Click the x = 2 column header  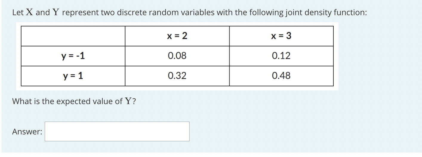[177, 36]
